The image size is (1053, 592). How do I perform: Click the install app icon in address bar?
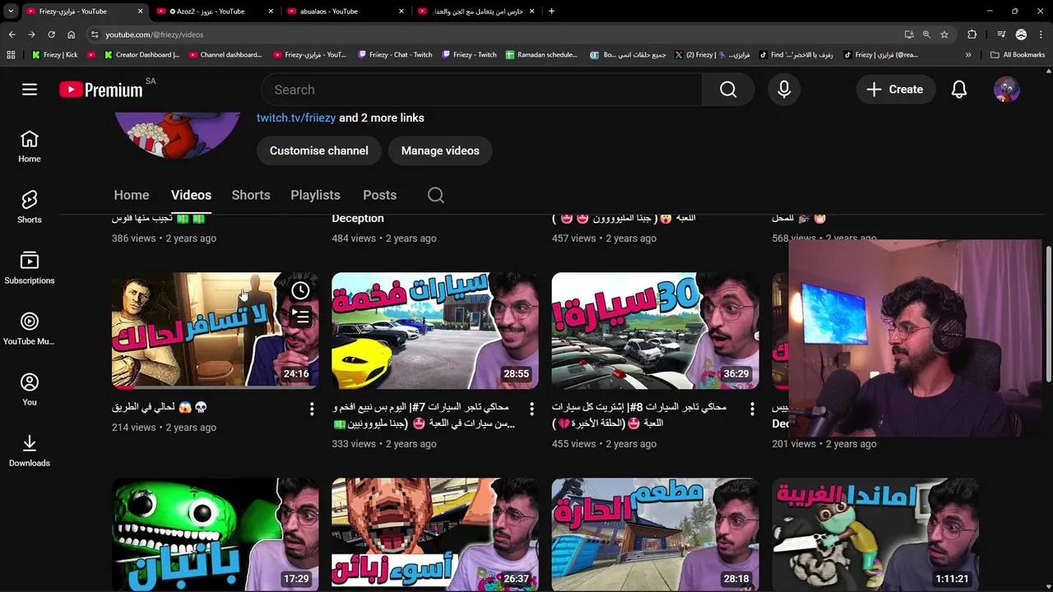908,35
